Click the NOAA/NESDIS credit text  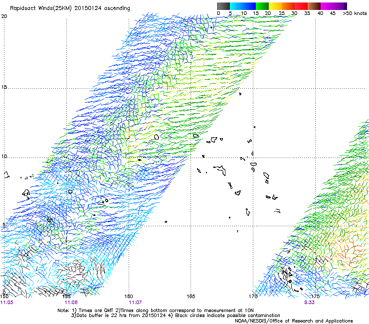pos(294,321)
